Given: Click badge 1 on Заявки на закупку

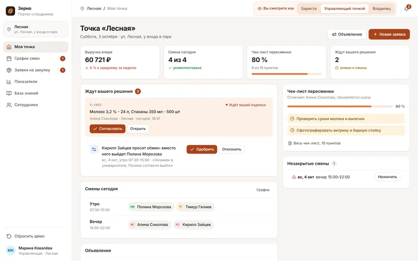Looking at the screenshot, I should pyautogui.click(x=63, y=70).
